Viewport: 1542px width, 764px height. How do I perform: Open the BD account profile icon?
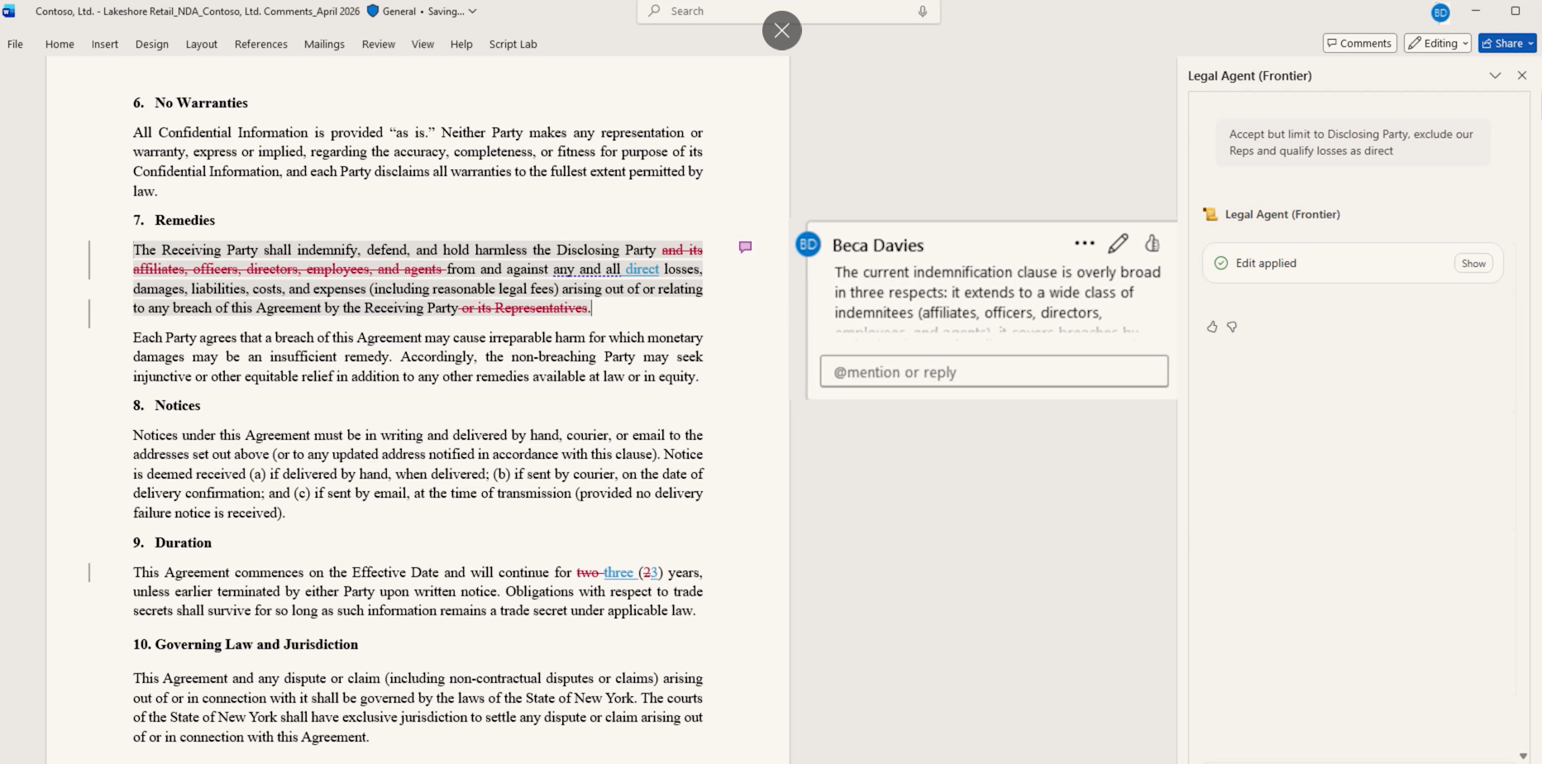(1440, 12)
